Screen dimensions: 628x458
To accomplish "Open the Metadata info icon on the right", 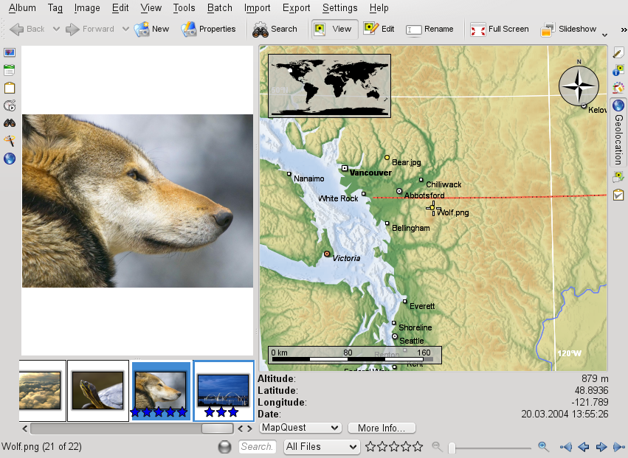I will 618,70.
